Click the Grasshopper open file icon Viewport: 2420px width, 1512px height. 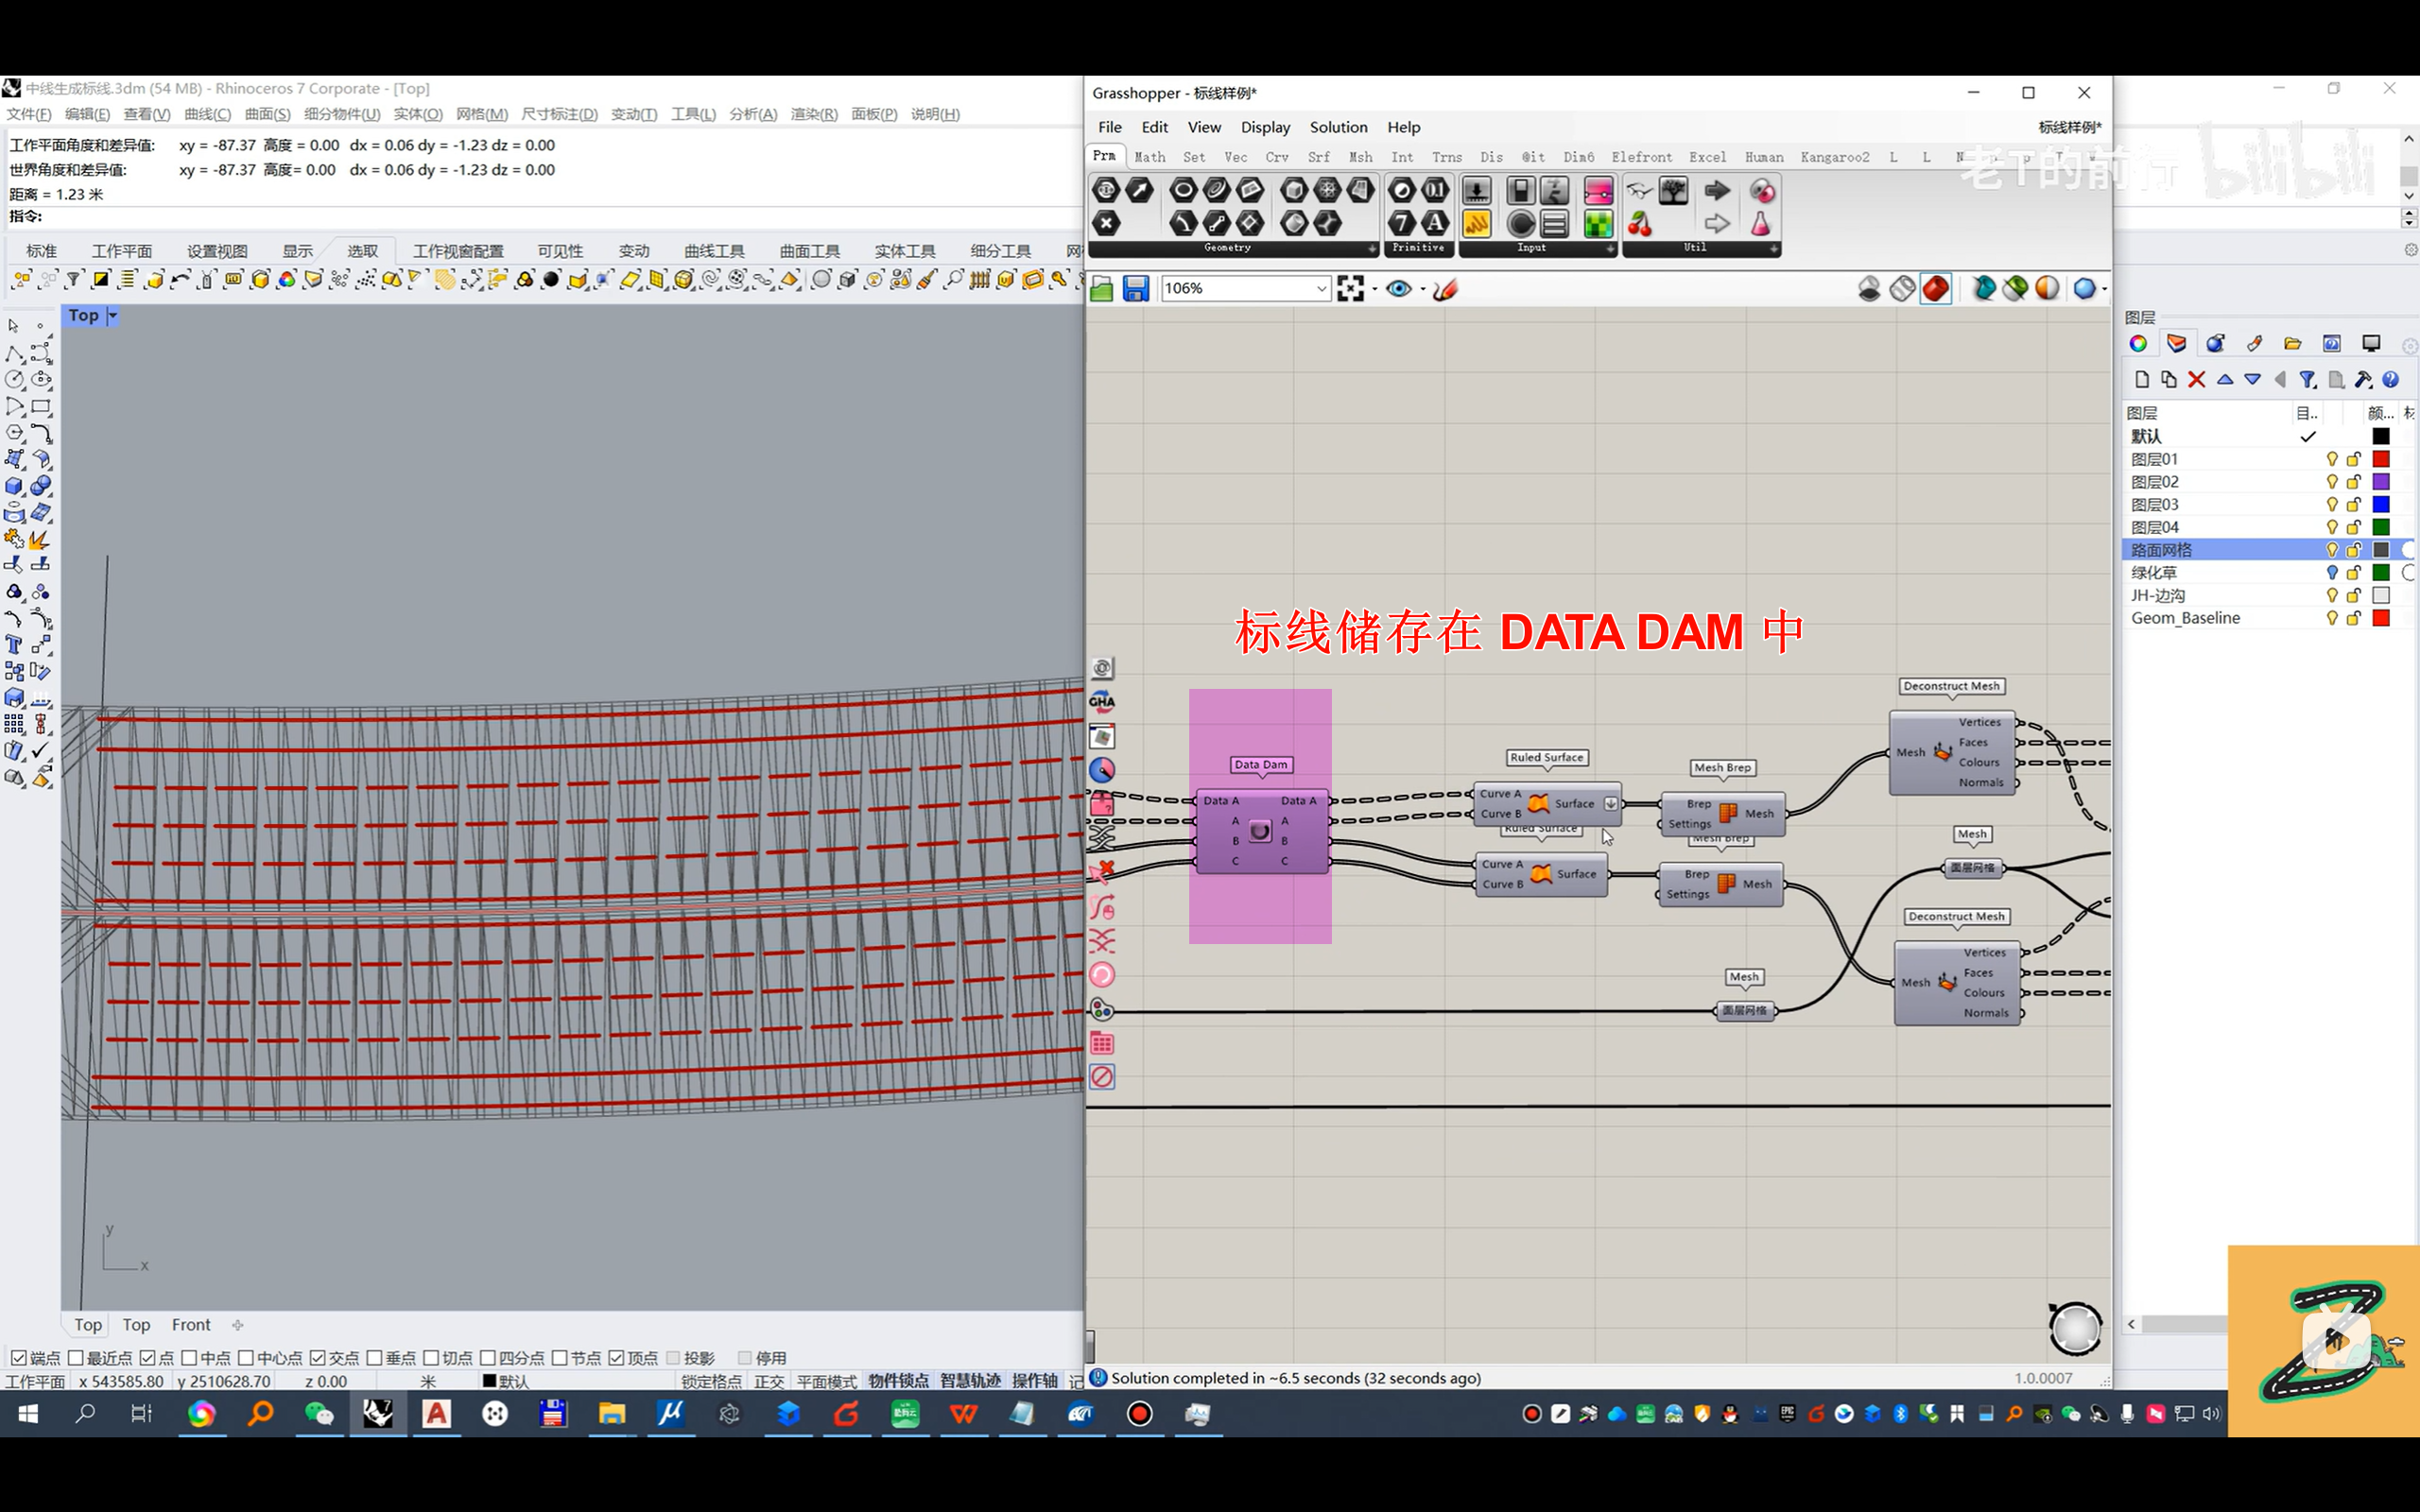tap(1102, 289)
